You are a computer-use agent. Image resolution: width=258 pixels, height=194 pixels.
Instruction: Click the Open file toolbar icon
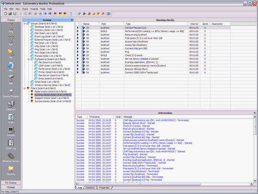[10, 14]
